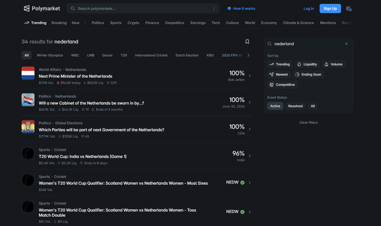Click the comments icon showing 229
Image resolution: width=381 pixels, height=226 pixels.
(108, 83)
